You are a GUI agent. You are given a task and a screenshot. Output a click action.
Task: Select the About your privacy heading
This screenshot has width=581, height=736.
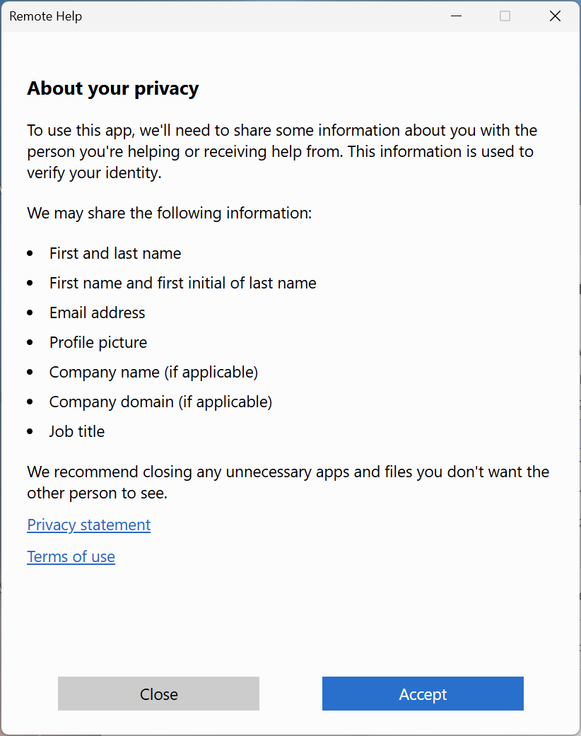point(113,88)
